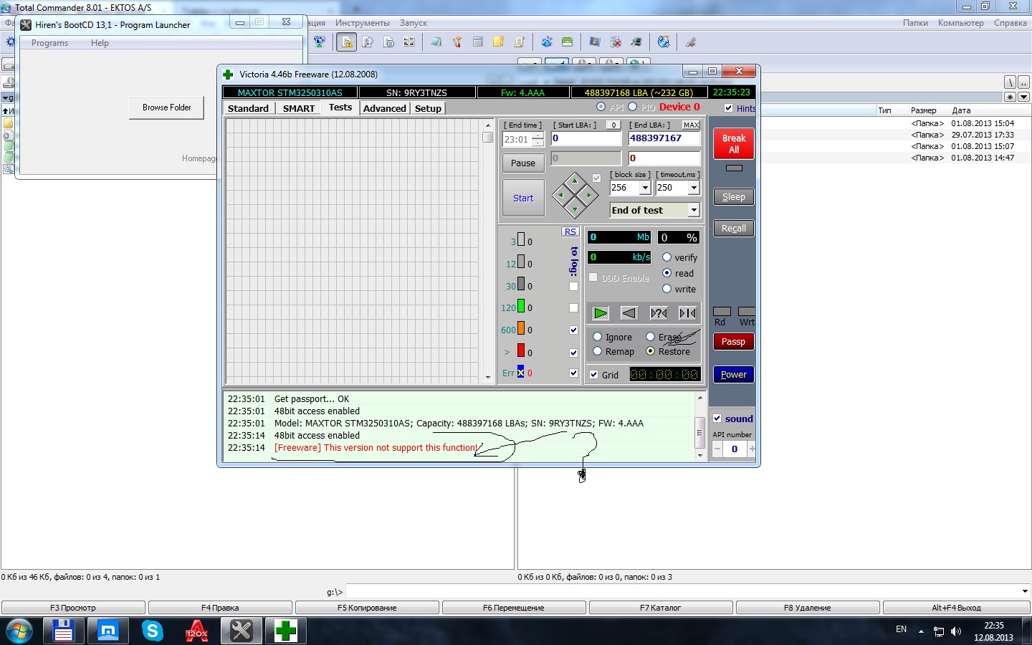The height and width of the screenshot is (645, 1032).
Task: Toggle the Grid checkbox
Action: pyautogui.click(x=593, y=374)
